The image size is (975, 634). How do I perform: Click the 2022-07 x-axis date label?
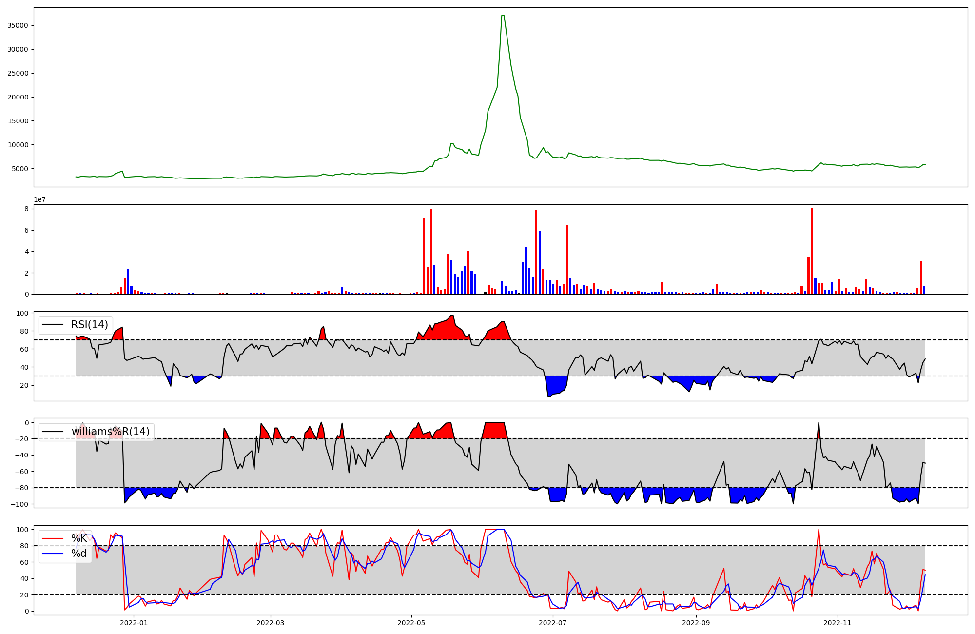click(553, 623)
